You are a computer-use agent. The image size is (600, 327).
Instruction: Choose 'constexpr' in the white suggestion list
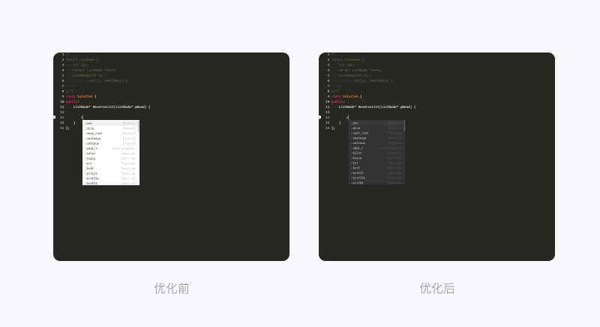click(110, 139)
